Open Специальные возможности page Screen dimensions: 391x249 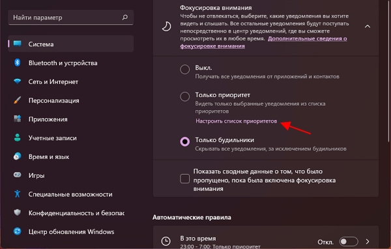71,194
